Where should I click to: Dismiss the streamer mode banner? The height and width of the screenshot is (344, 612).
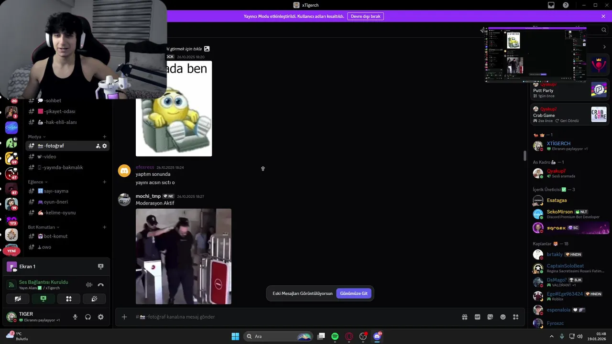click(603, 16)
